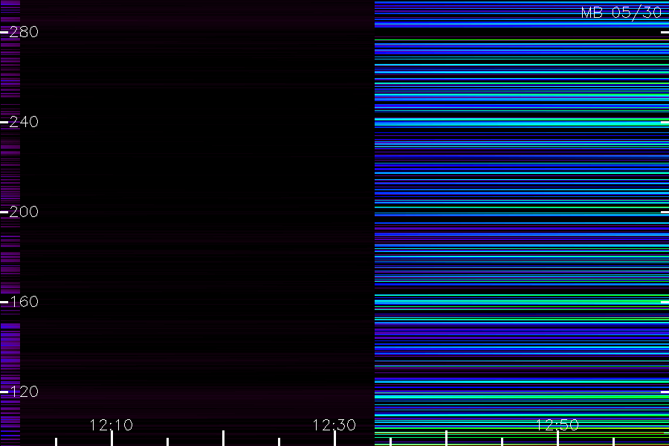Select the time tick mark under 12:50
Screen dimensions: 669x446
tap(557, 439)
